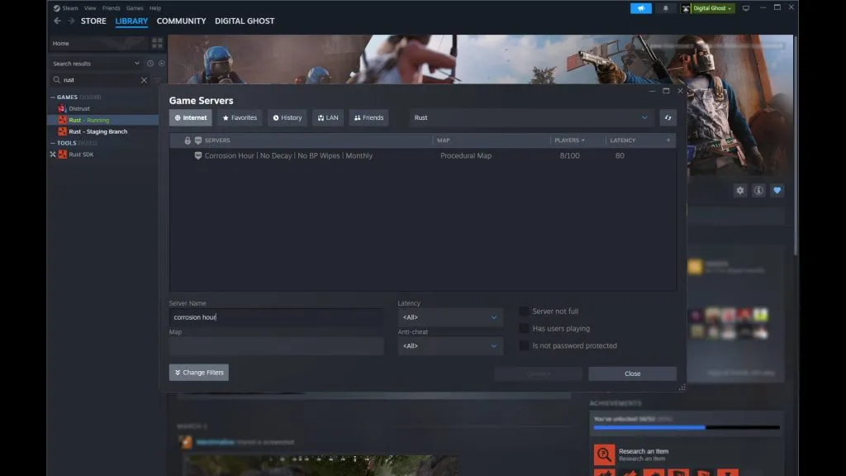
Task: Click the achievements progress bar
Action: (x=687, y=427)
